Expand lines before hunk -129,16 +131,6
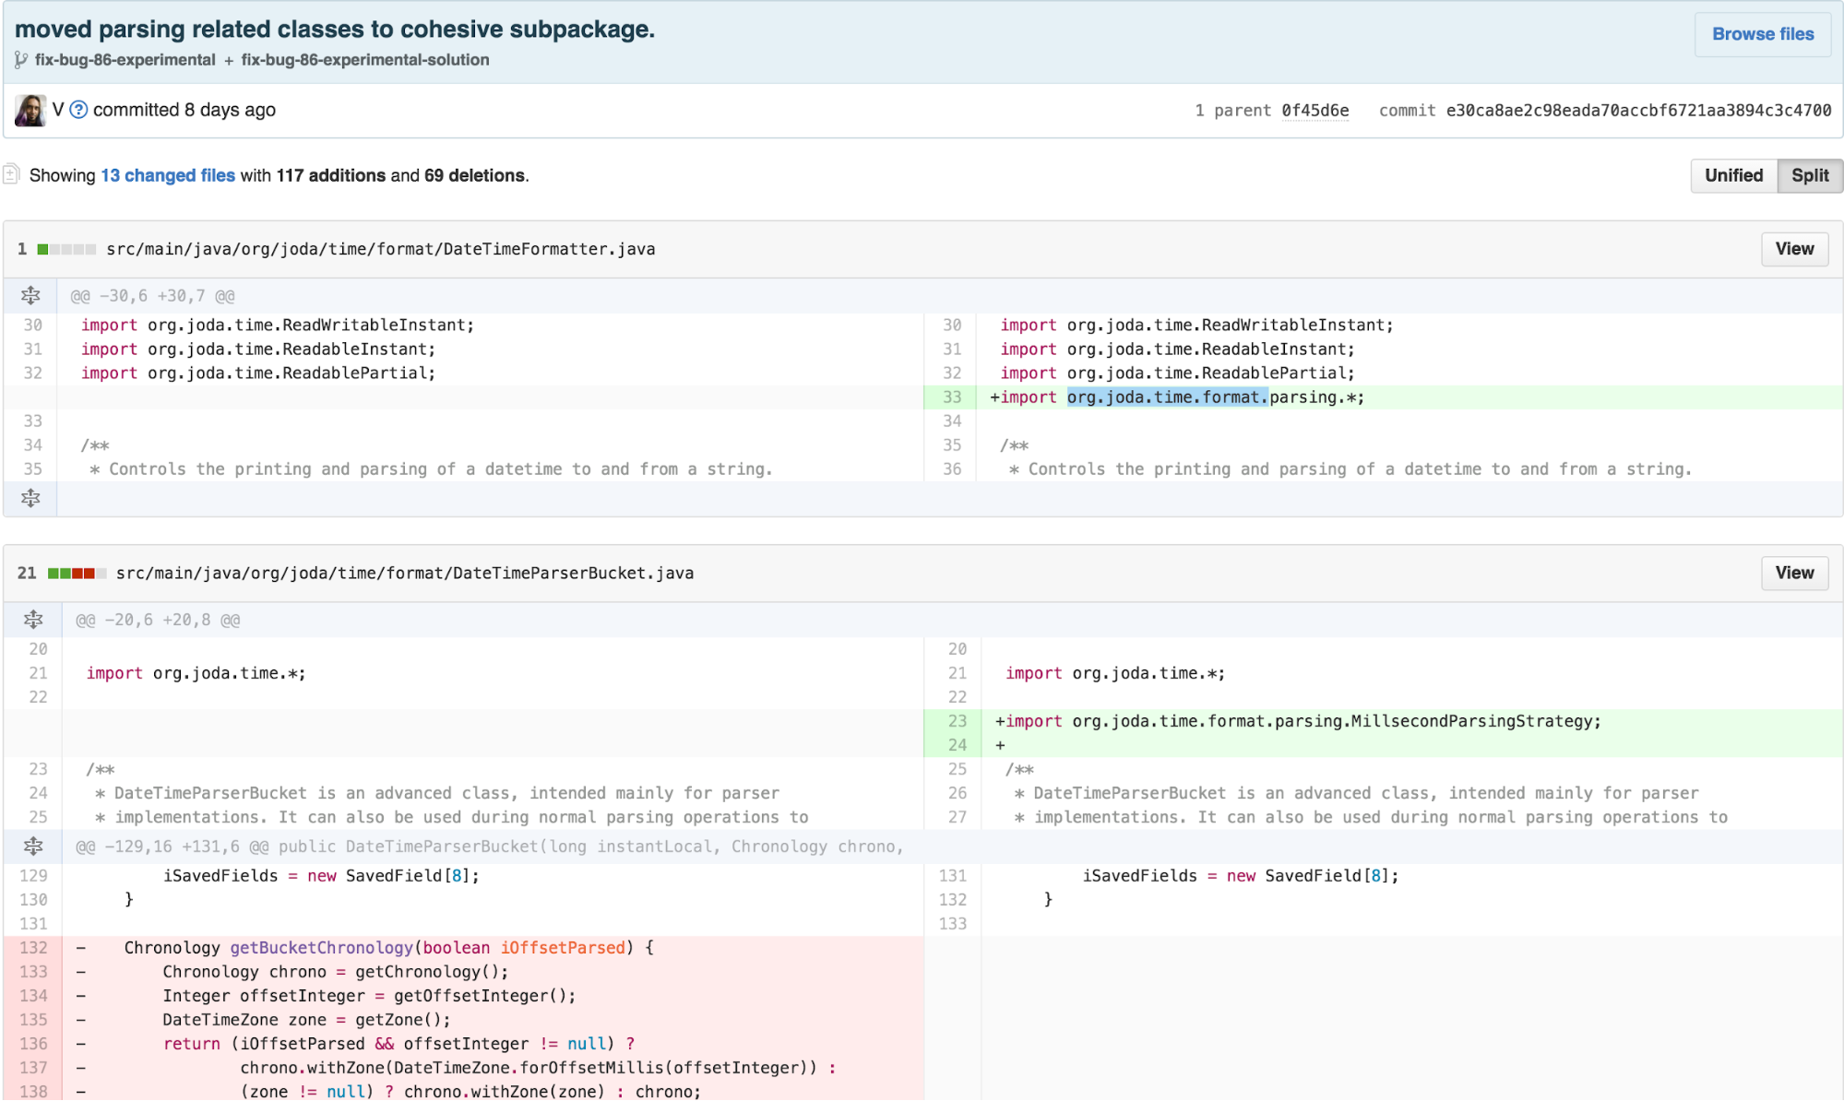1844x1101 pixels. 33,846
